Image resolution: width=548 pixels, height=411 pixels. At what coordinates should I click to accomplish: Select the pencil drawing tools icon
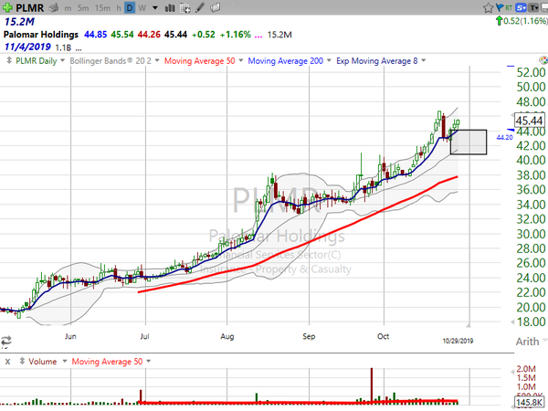200,7
